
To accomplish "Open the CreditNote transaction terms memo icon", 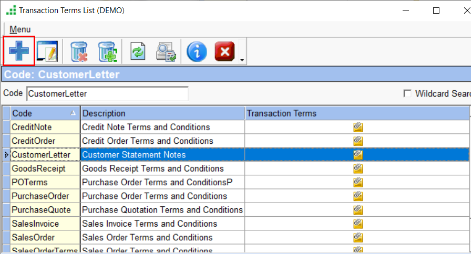I will point(358,127).
